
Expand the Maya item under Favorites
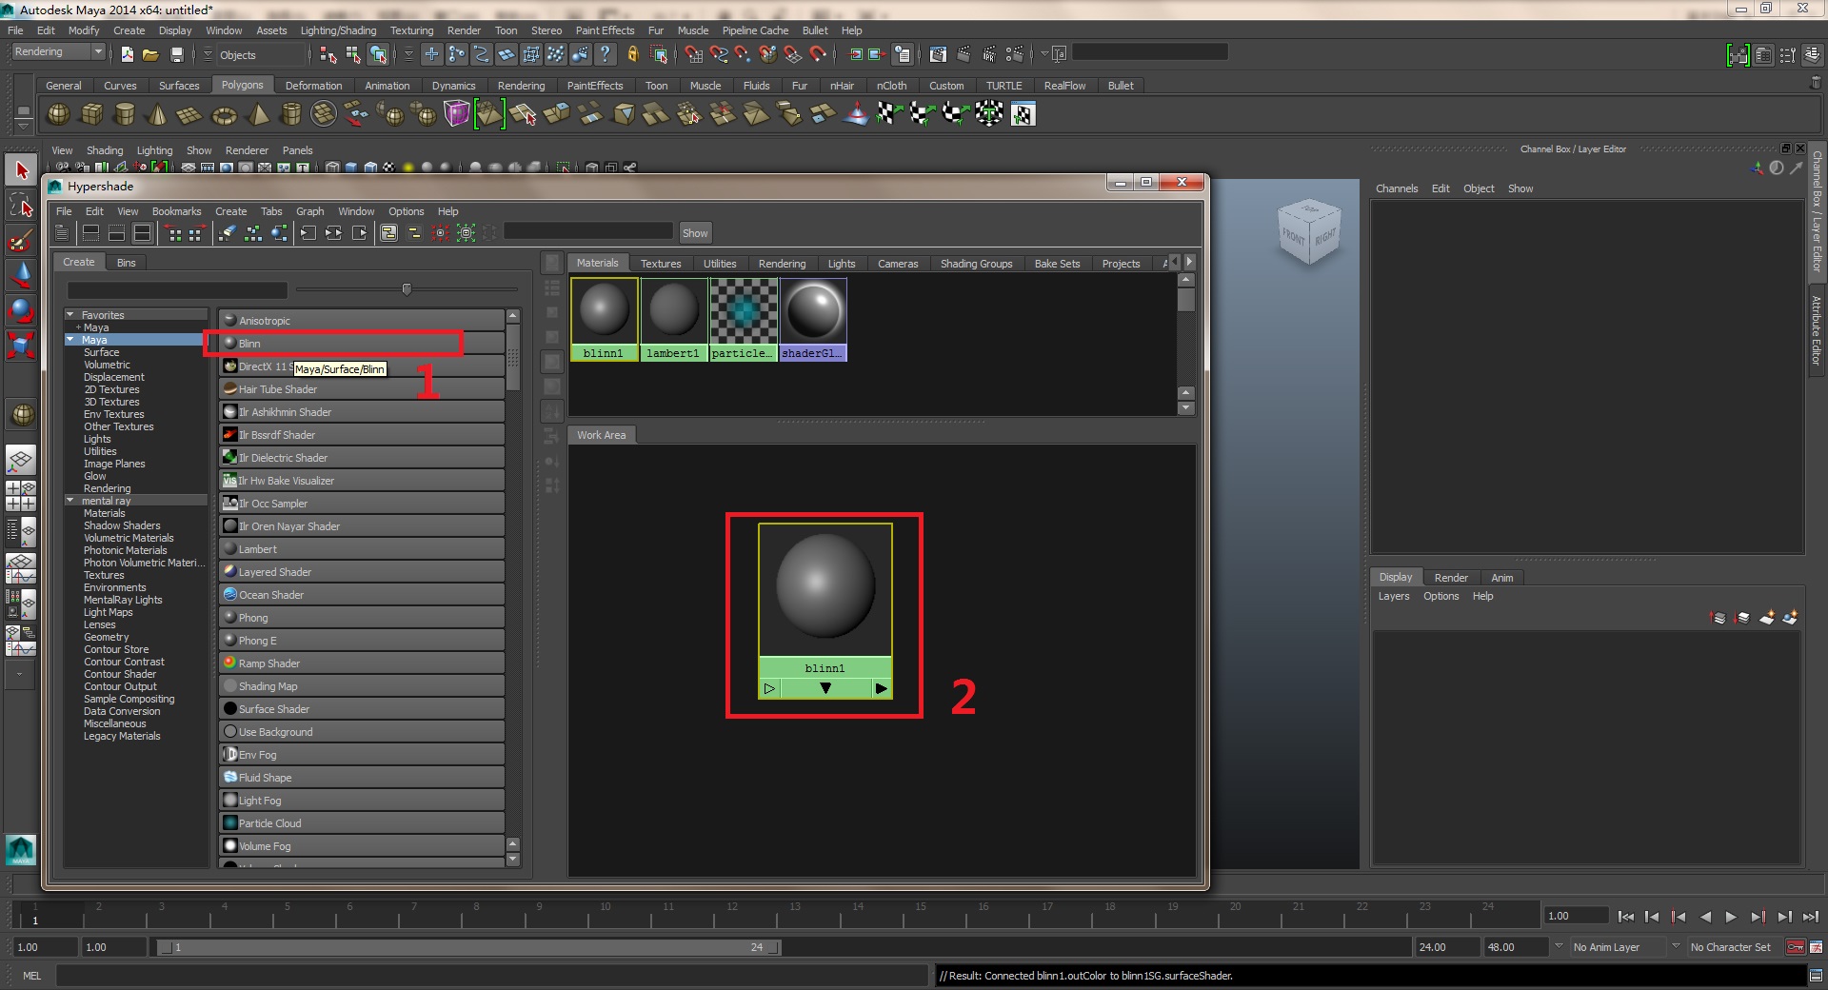pos(78,327)
